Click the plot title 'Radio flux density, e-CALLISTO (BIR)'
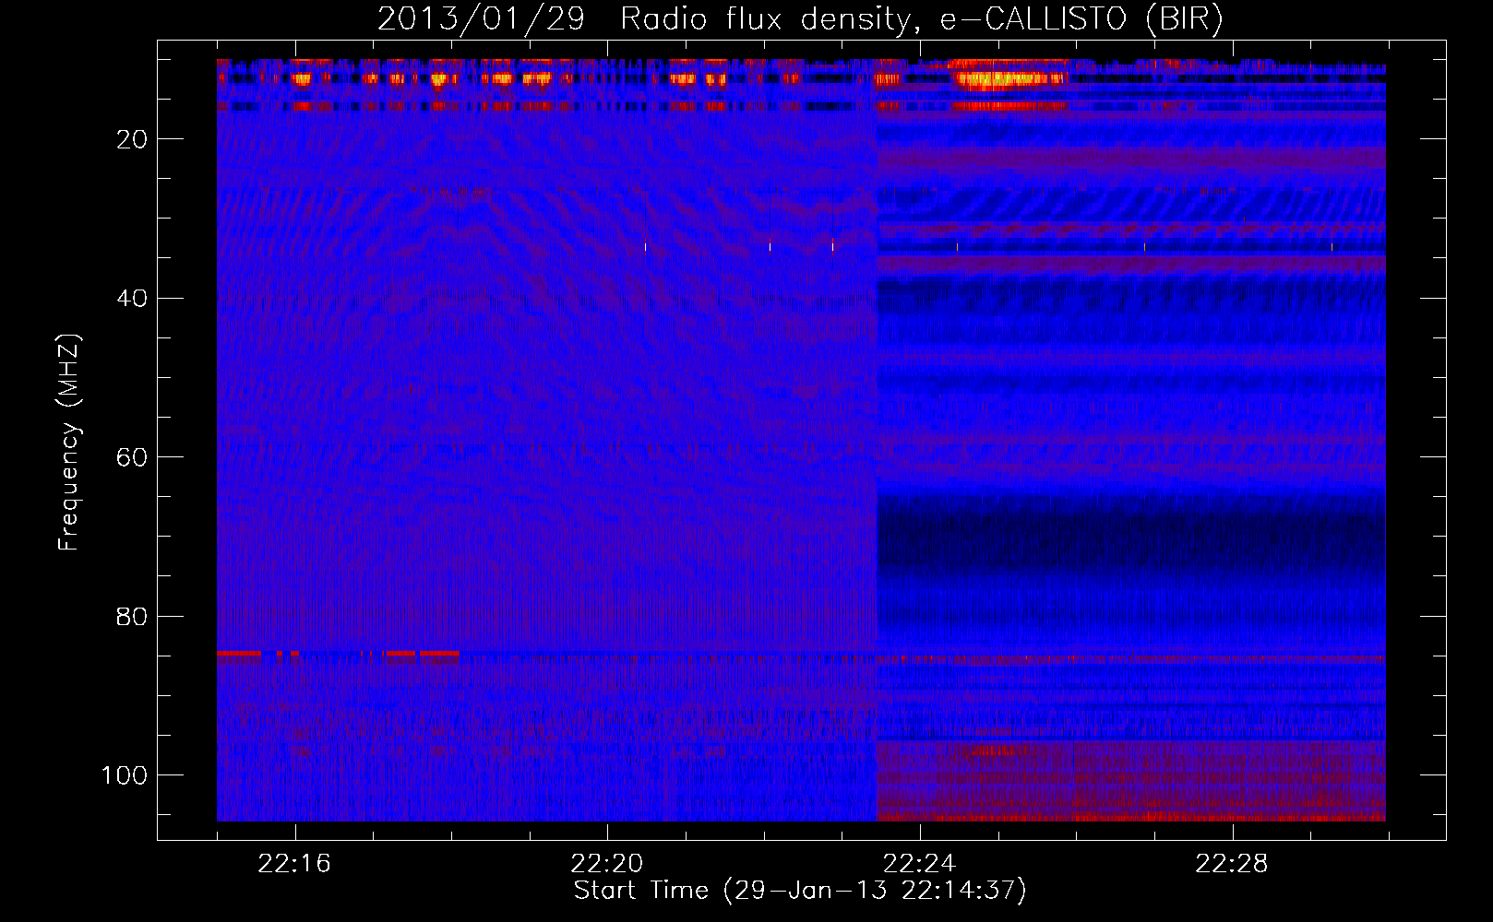Screen dimensions: 1493x922 (921, 19)
